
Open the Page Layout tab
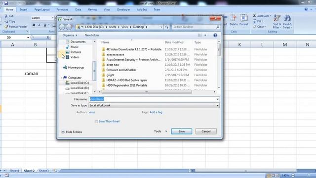click(x=42, y=9)
